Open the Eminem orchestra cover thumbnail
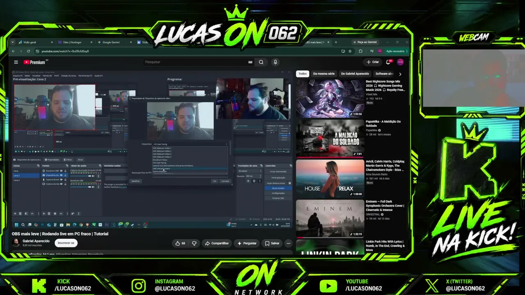The width and height of the screenshot is (525, 295). (x=330, y=219)
